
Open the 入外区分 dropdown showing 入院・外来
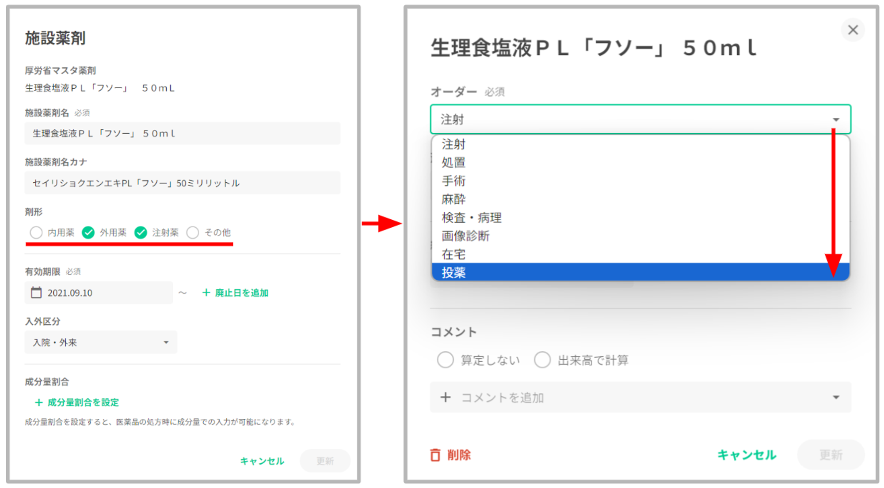pyautogui.click(x=101, y=342)
